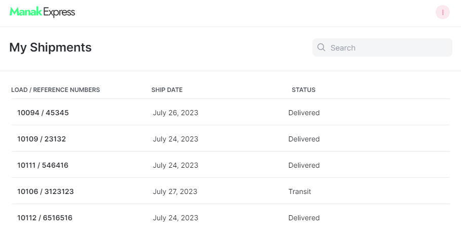The height and width of the screenshot is (241, 461).
Task: Click Delivered status for shipment 10112
Action: [x=304, y=218]
